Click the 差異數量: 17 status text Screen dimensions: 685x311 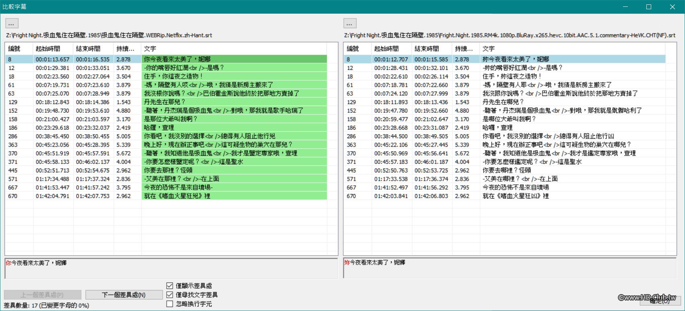[x=46, y=305]
